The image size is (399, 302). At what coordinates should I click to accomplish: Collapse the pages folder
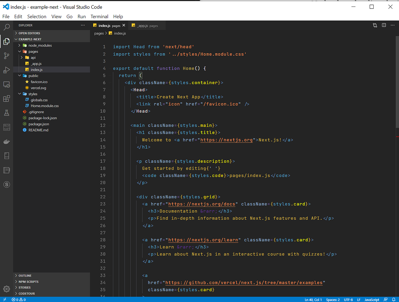pyautogui.click(x=52, y=52)
